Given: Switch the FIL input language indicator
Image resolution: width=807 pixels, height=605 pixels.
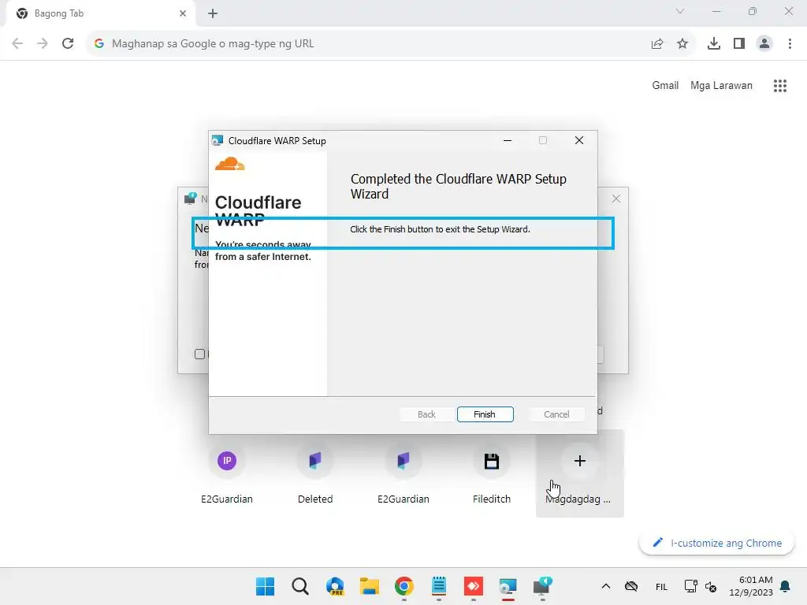Looking at the screenshot, I should pos(661,586).
